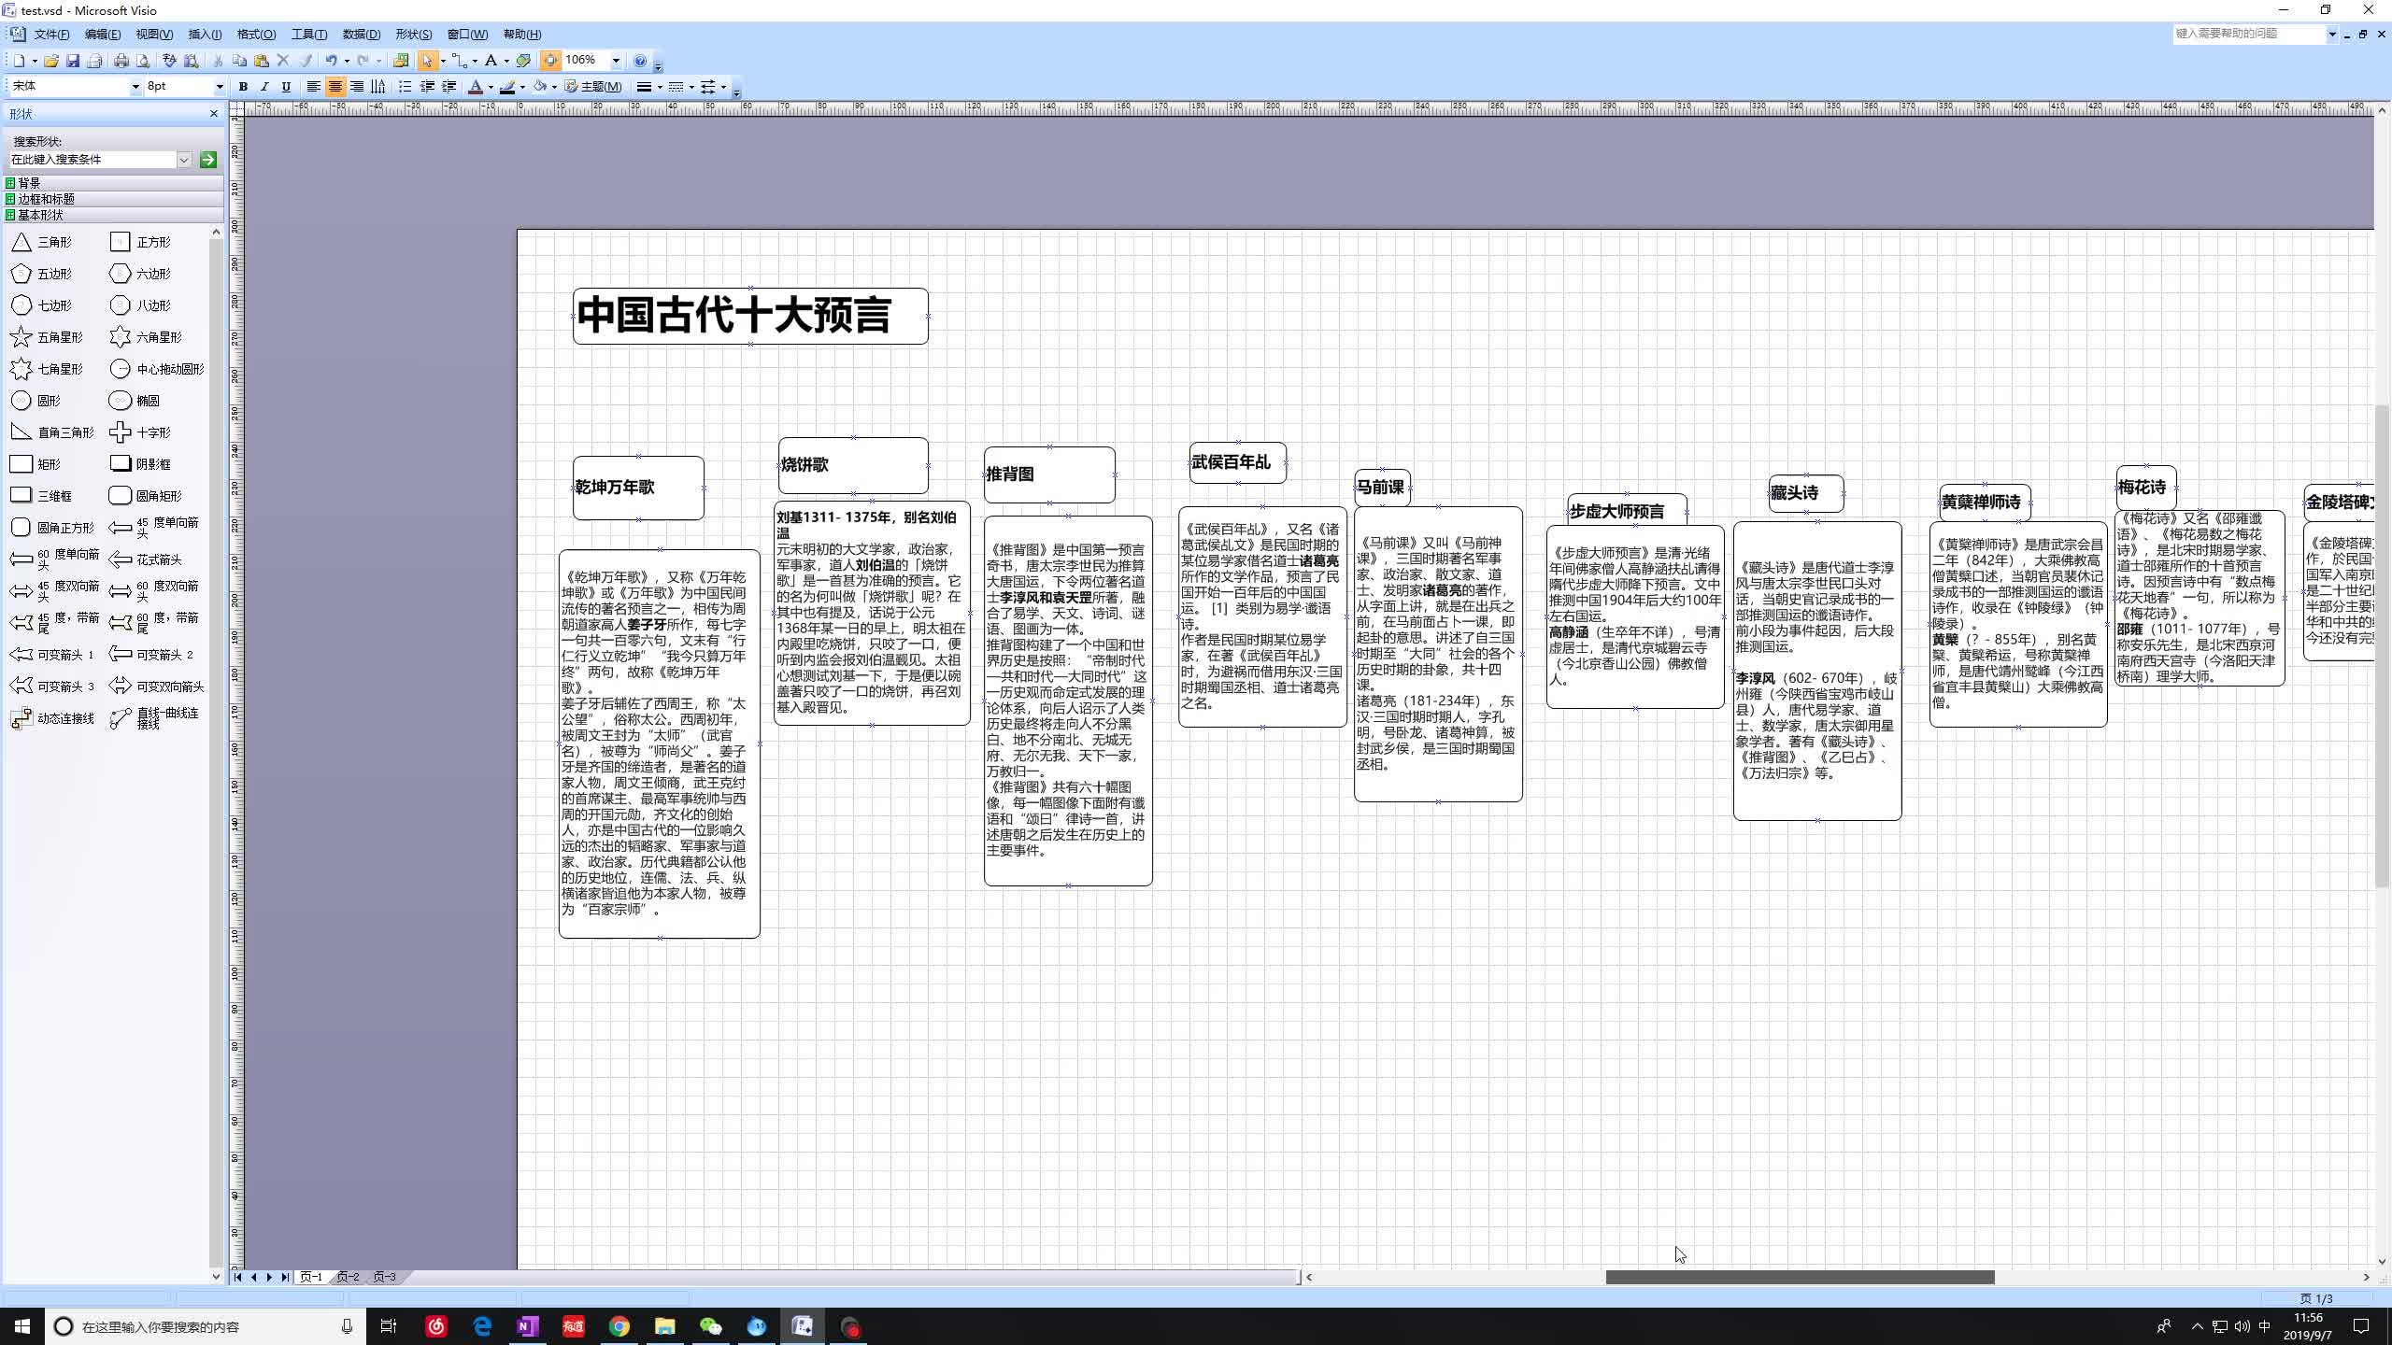Run the spelling check tool
Viewport: 2392px width, 1345px height.
tap(169, 61)
